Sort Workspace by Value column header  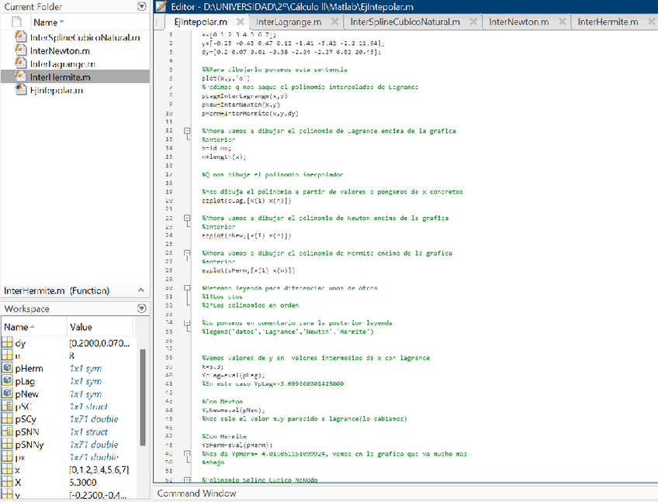81,327
